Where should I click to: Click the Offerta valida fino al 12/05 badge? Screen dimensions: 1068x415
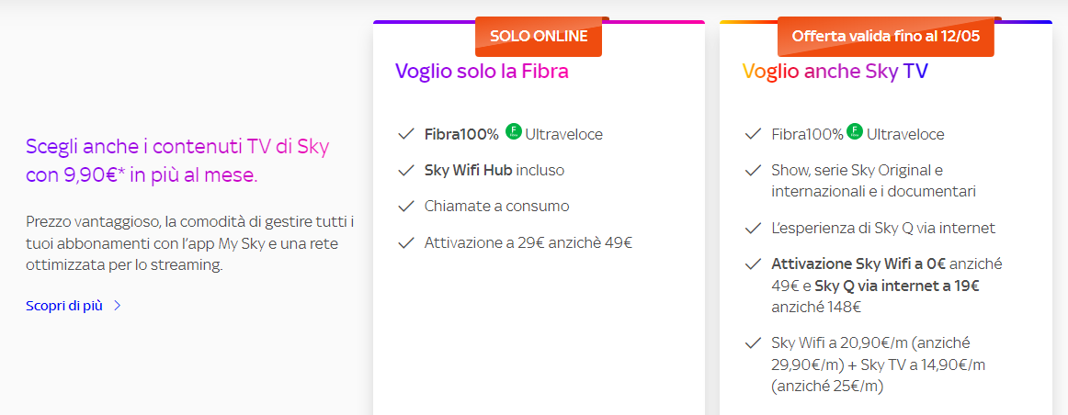[885, 37]
